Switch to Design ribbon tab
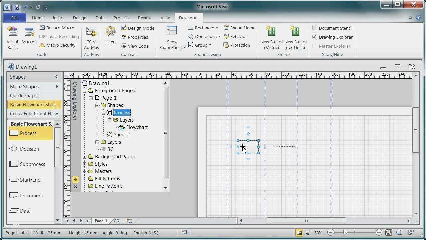 click(80, 18)
